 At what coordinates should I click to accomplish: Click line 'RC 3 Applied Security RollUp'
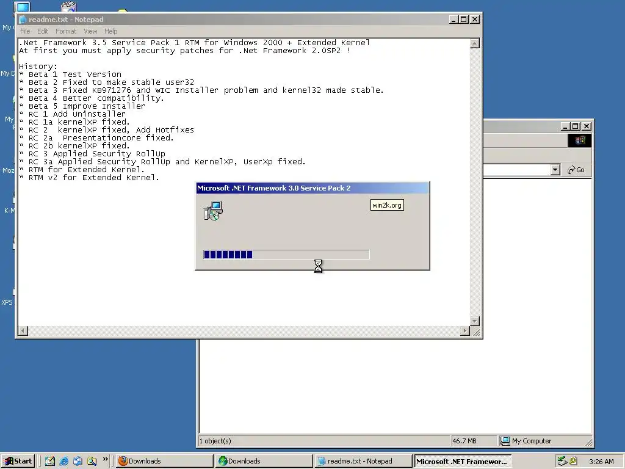(x=92, y=153)
